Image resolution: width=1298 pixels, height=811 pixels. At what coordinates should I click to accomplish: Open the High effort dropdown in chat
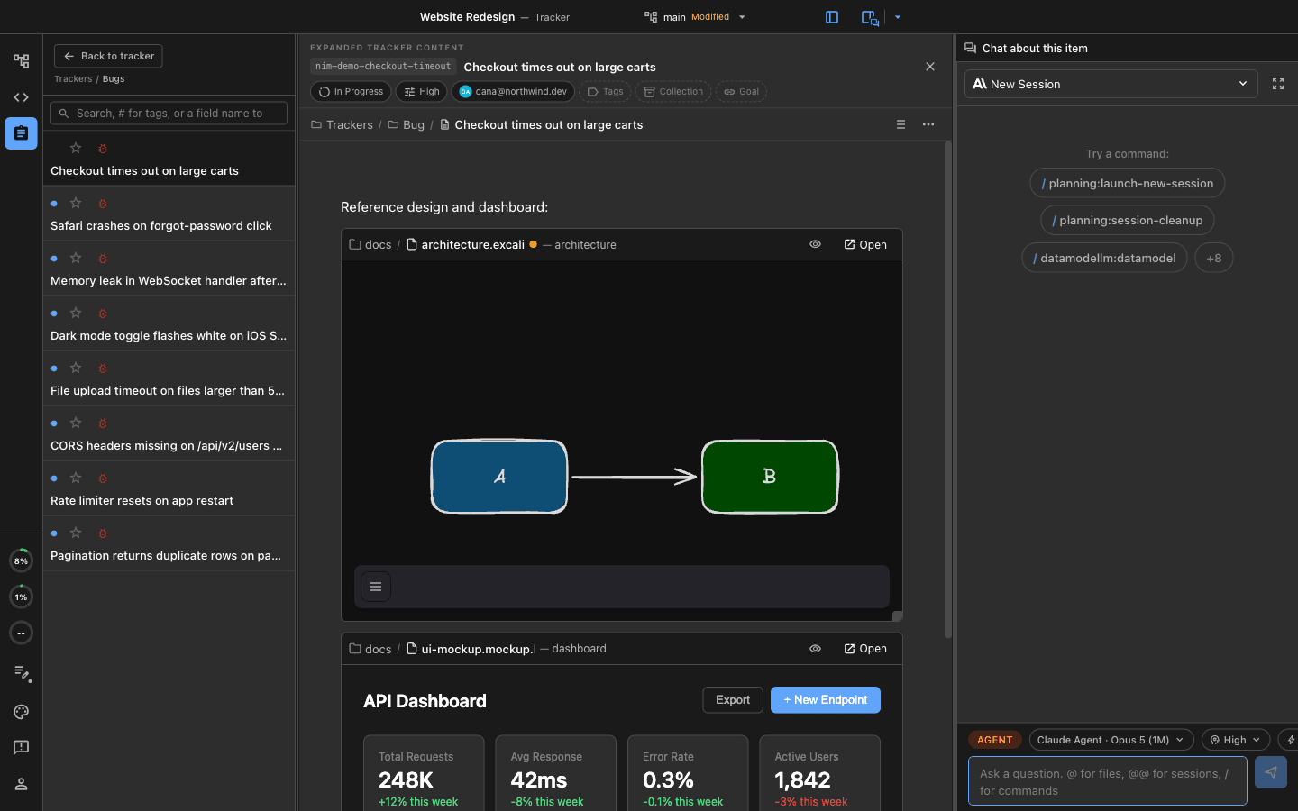(x=1236, y=740)
